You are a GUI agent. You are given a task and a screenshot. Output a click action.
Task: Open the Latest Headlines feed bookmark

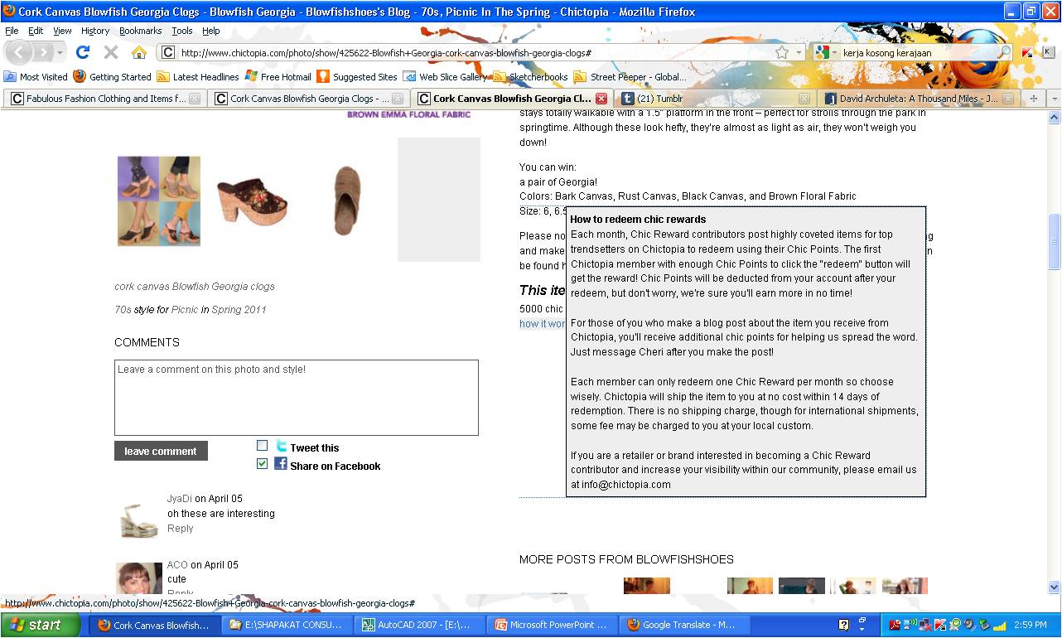tap(198, 76)
